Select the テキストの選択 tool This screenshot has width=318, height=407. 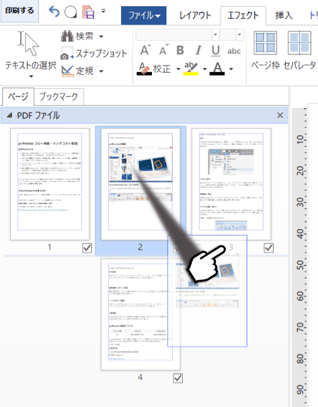pyautogui.click(x=30, y=51)
